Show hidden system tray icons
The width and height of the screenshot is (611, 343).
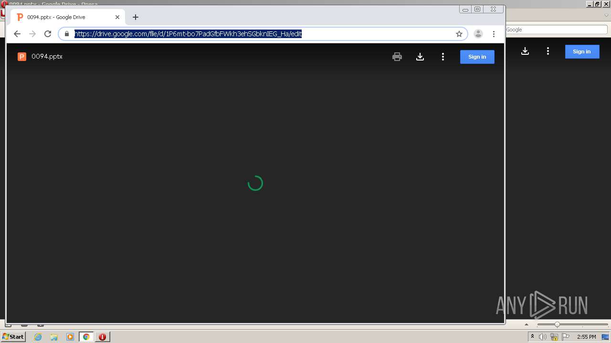pos(532,337)
